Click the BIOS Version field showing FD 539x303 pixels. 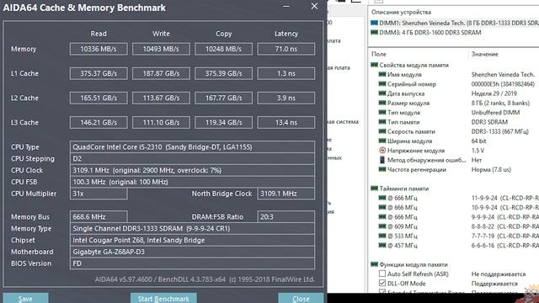click(192, 263)
